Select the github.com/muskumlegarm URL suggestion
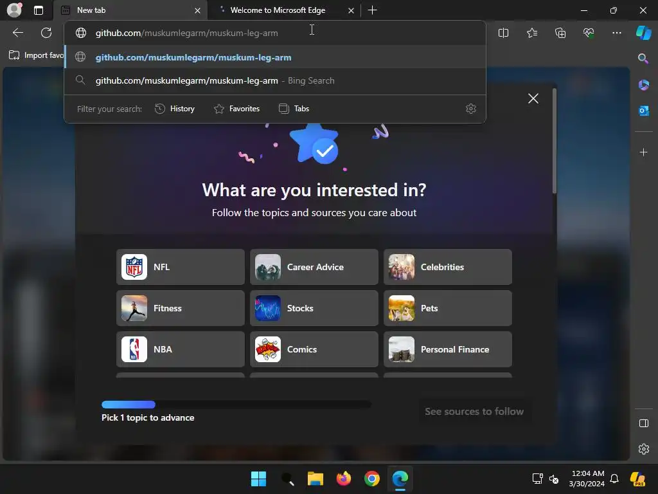This screenshot has height=494, width=658. tap(275, 57)
